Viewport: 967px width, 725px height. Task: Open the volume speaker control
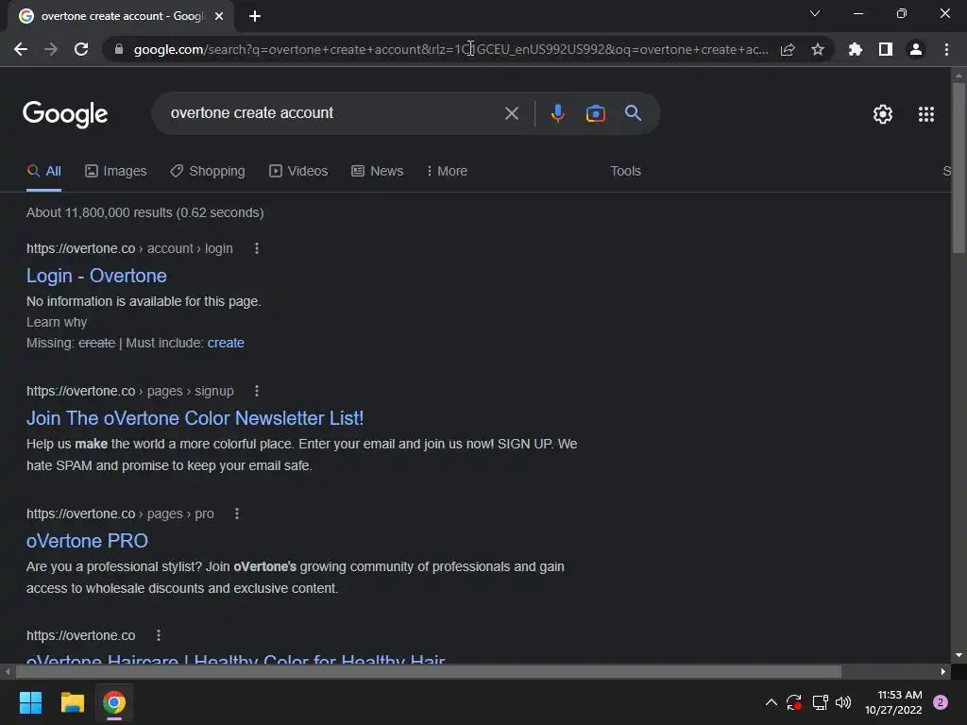pos(843,702)
